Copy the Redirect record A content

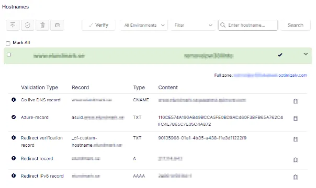point(296,160)
